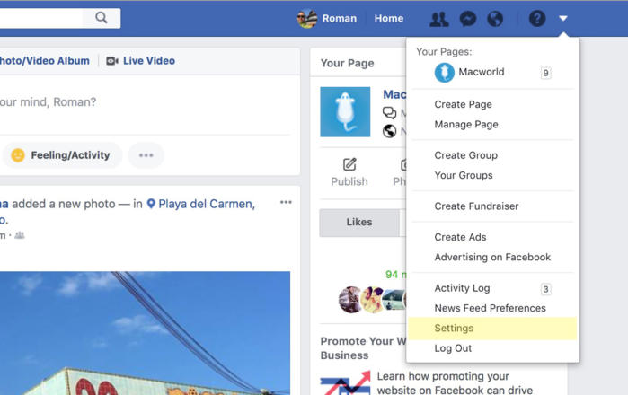Image resolution: width=628 pixels, height=395 pixels.
Task: Choose Create Group from the menu
Action: 465,155
